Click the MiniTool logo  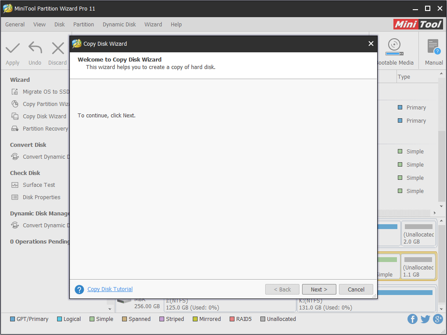418,24
